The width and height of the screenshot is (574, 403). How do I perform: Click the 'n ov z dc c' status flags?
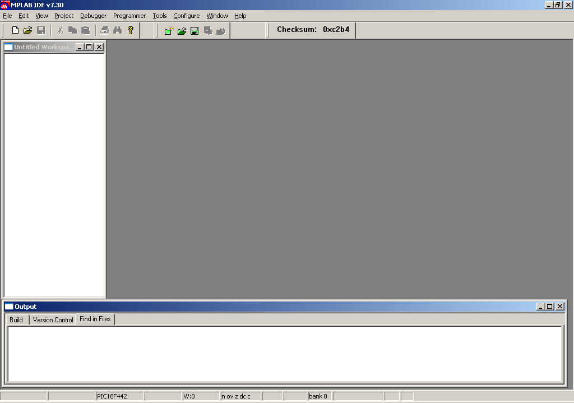[240, 396]
